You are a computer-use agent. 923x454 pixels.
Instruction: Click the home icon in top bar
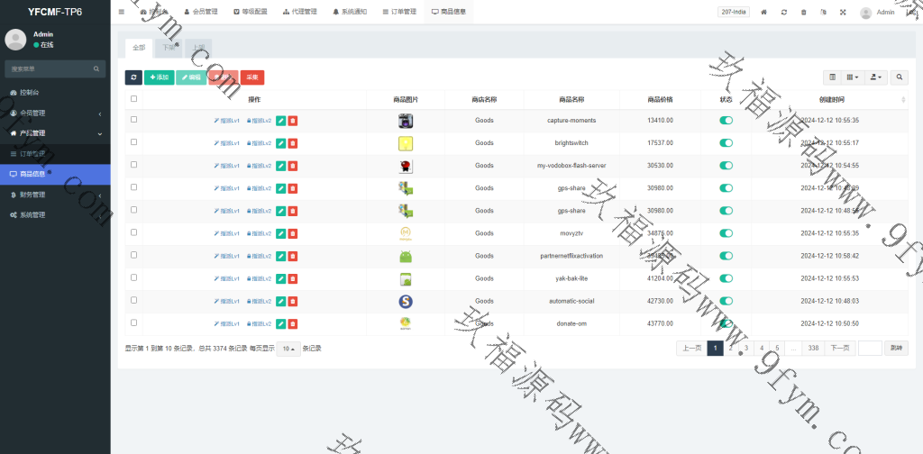[764, 13]
